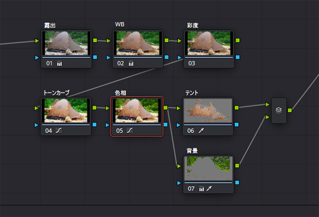This screenshot has width=319, height=217.
Task: Click blue key output of node 01
Action: (95, 57)
